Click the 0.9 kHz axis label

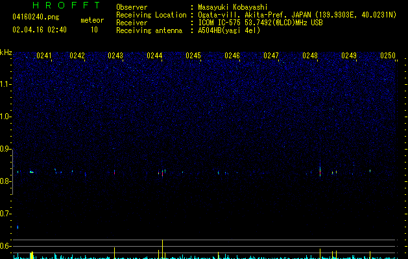[x=5, y=149]
